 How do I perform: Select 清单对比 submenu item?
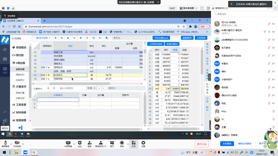pos(20,75)
